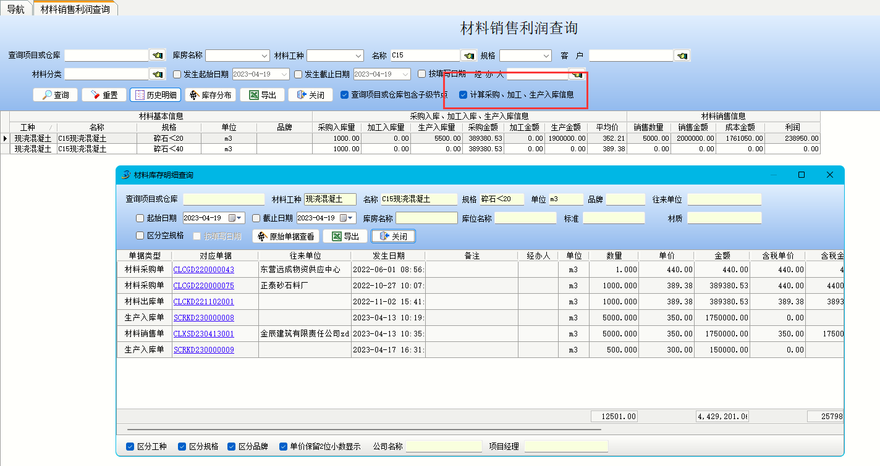Click the 查询 search button in top toolbar
This screenshot has width=880, height=466.
tap(55, 95)
